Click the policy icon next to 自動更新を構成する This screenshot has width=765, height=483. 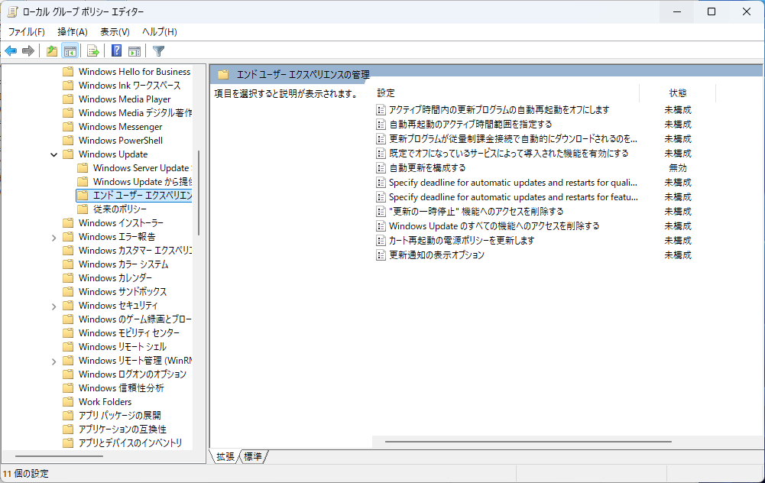coord(381,168)
